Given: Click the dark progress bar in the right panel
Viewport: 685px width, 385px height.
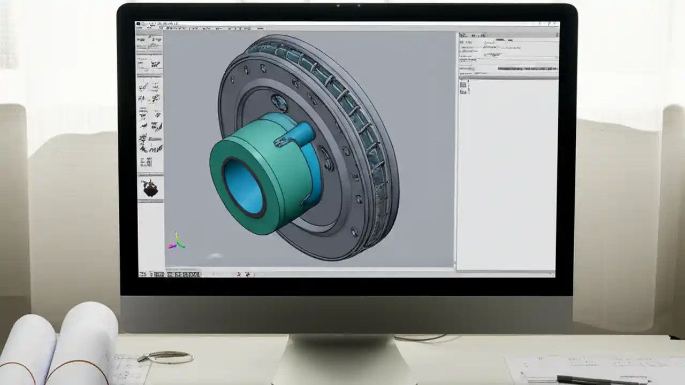Looking at the screenshot, I should pyautogui.click(x=527, y=68).
